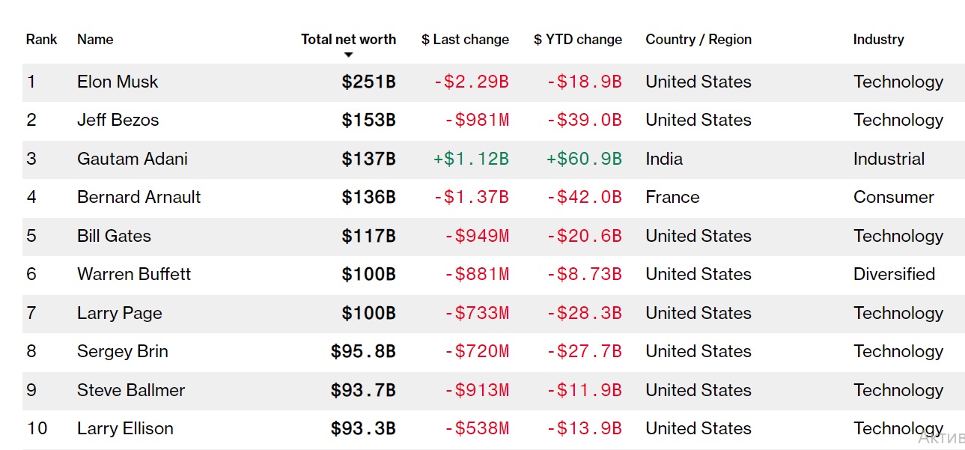
Task: Click Gautam Adani's +$60.9B YTD change
Action: click(584, 159)
